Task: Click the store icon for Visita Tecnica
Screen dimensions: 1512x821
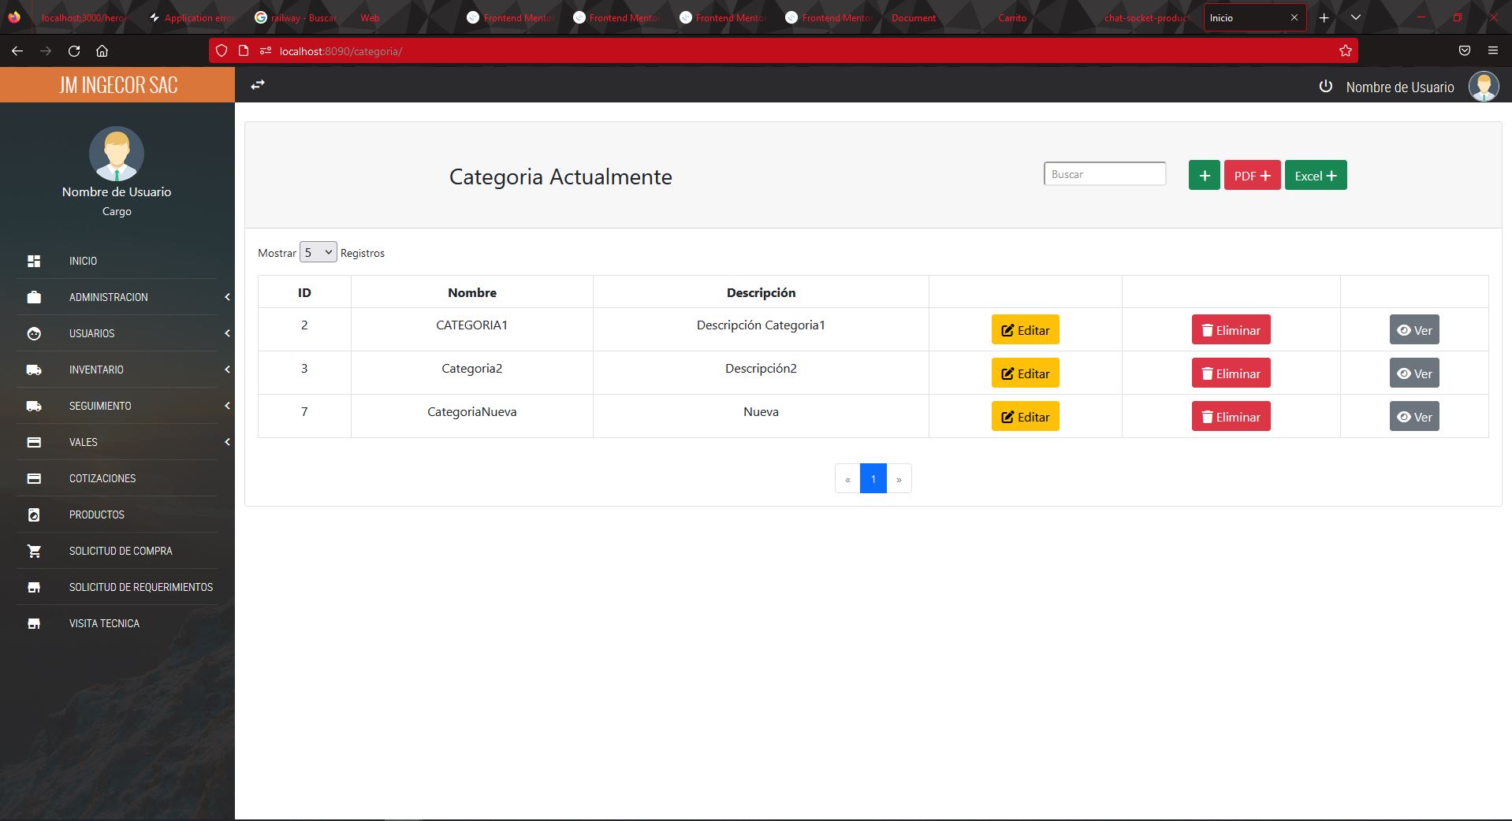Action: [34, 623]
